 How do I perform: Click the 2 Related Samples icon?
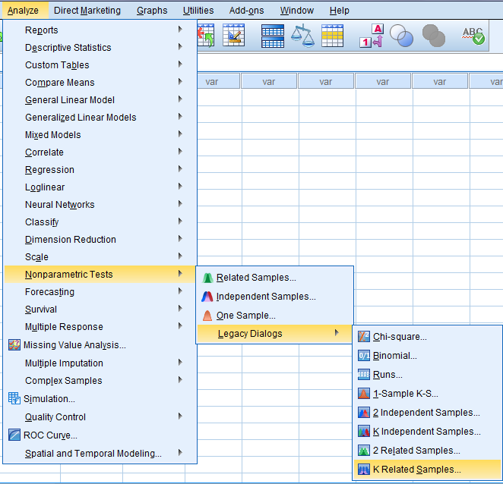coord(364,451)
